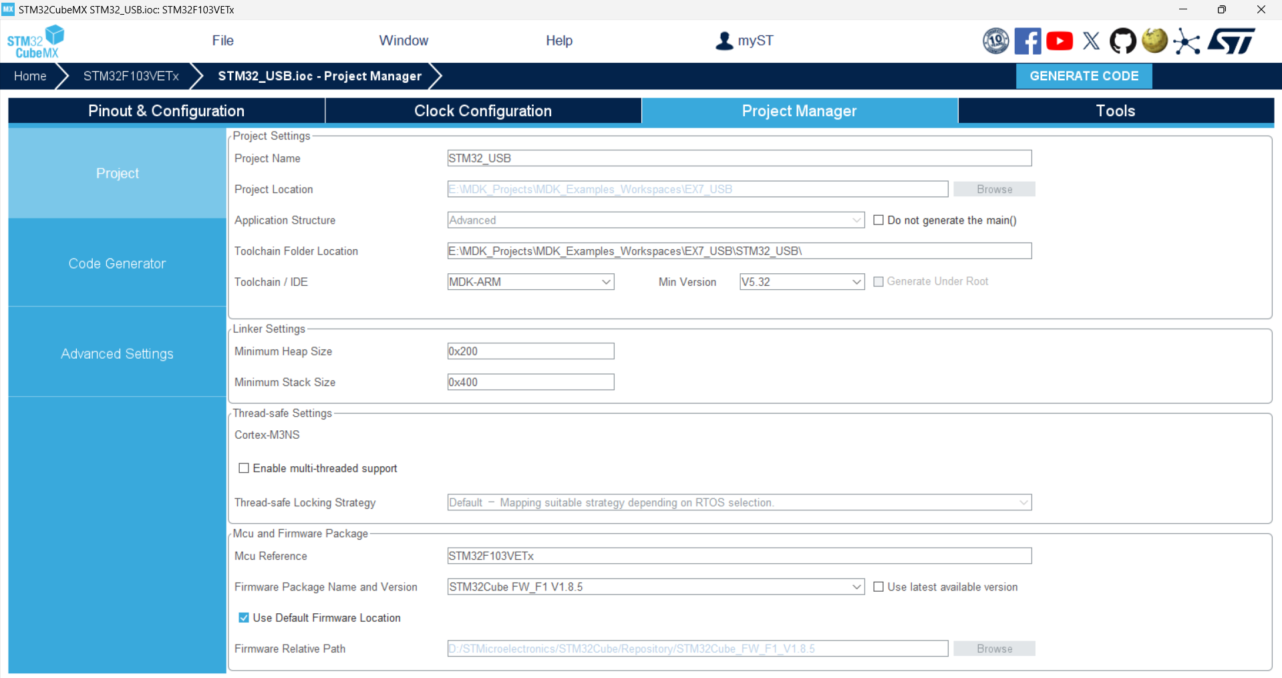Check 'Use latest available version'

(x=878, y=587)
